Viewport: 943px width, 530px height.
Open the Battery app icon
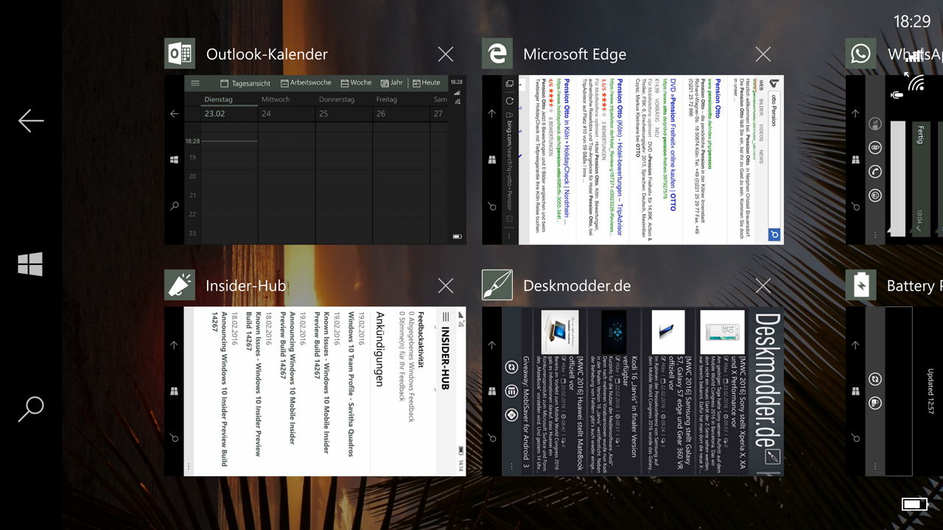point(860,285)
